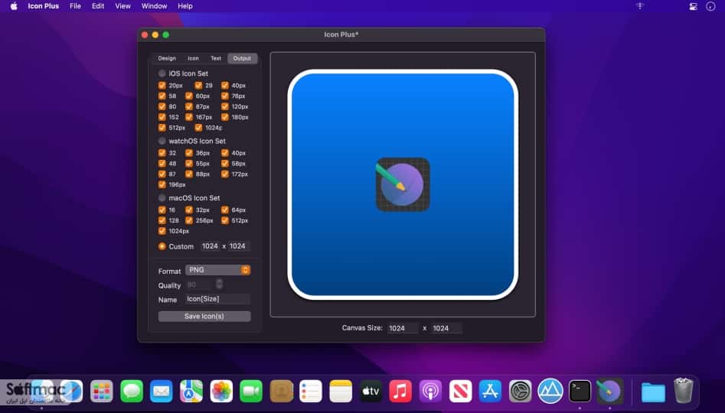Click the Canvas Size height field
This screenshot has width=725, height=413.
click(x=446, y=328)
